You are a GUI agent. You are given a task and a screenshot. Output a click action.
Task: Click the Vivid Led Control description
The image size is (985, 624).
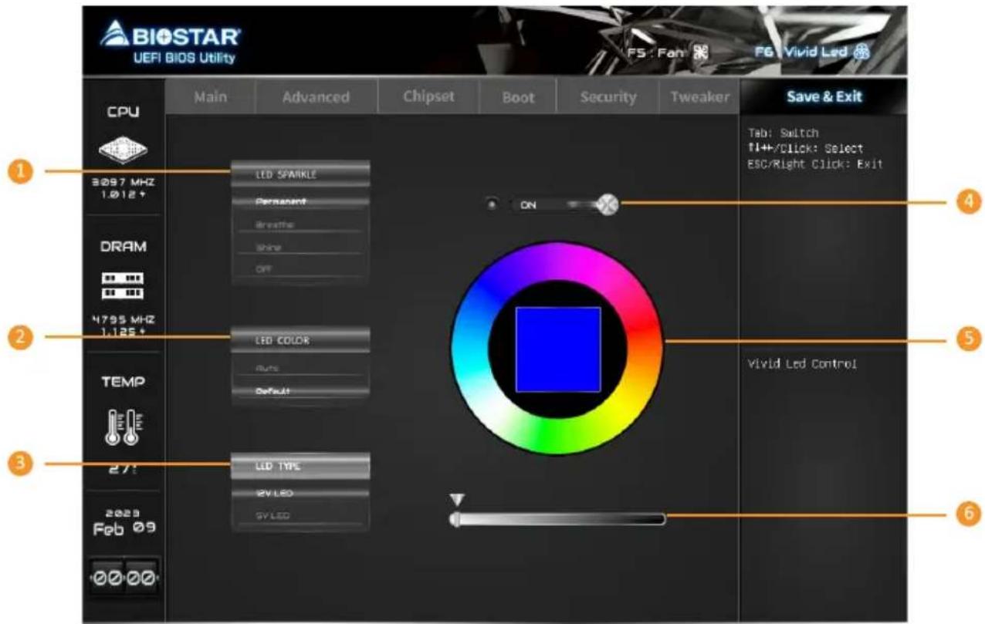803,363
